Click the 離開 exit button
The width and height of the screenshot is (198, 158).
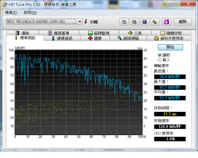click(183, 22)
